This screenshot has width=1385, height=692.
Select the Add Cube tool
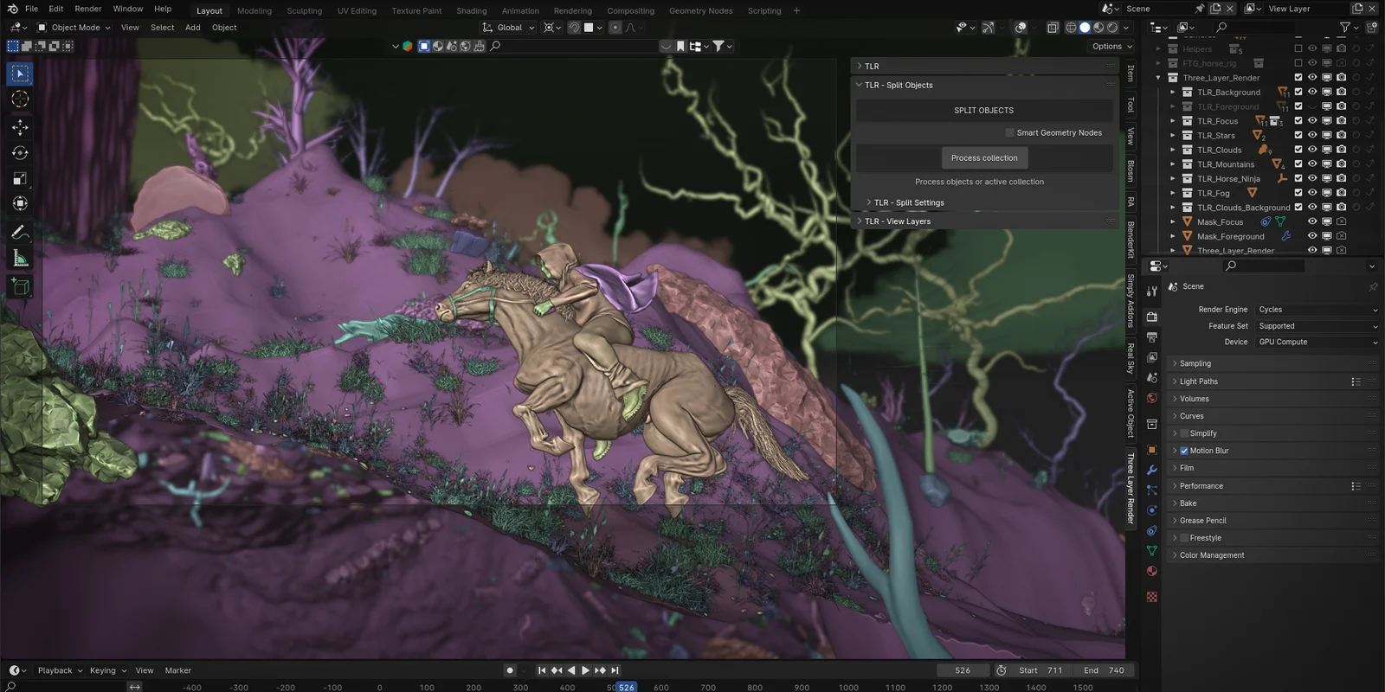pyautogui.click(x=20, y=286)
